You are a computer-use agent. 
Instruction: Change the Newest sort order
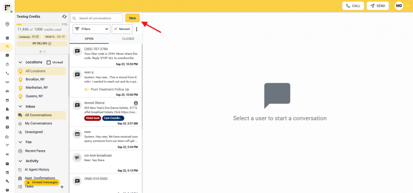122,29
